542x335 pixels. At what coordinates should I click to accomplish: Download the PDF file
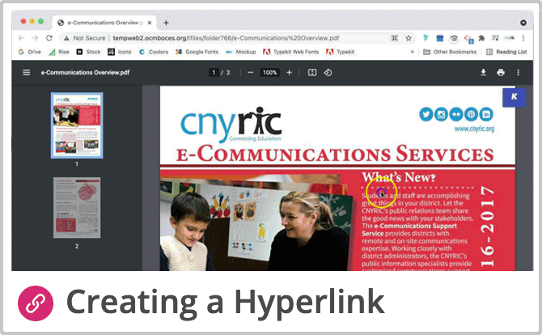pyautogui.click(x=483, y=72)
